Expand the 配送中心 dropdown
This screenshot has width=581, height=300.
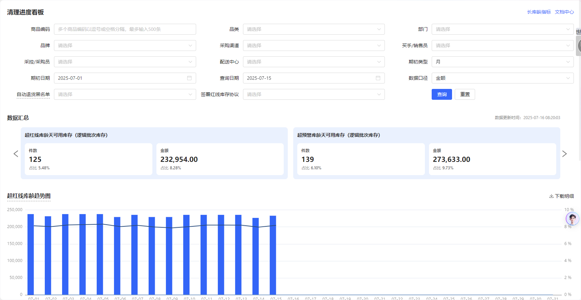314,62
